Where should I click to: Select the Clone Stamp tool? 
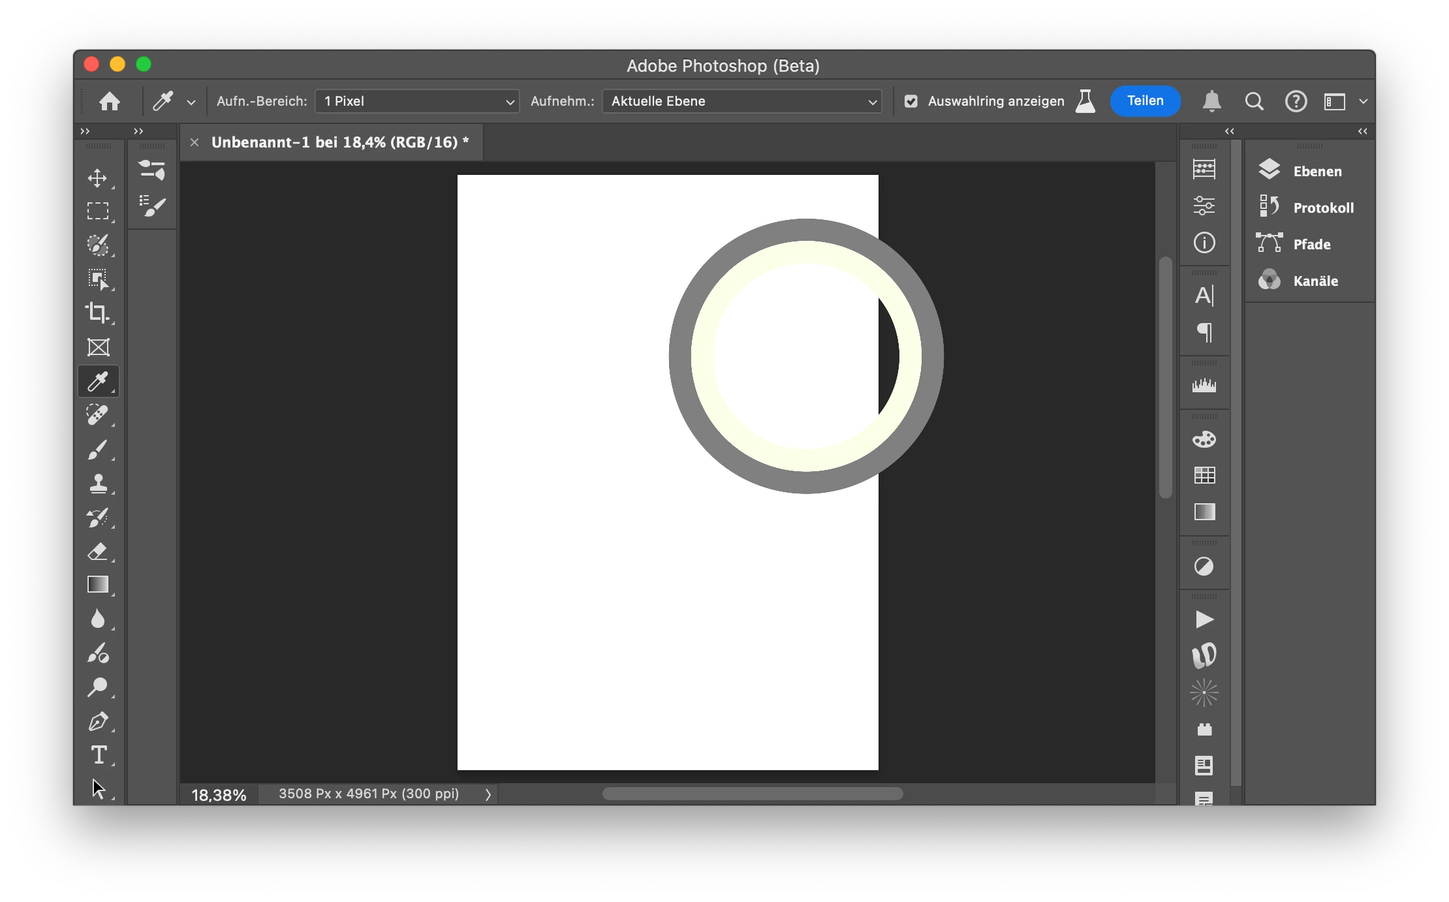98,484
